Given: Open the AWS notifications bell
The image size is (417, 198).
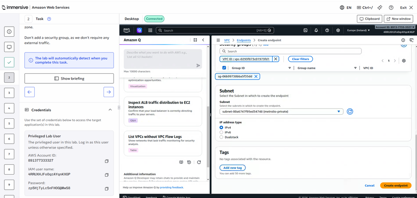Looking at the screenshot, I should point(316,30).
